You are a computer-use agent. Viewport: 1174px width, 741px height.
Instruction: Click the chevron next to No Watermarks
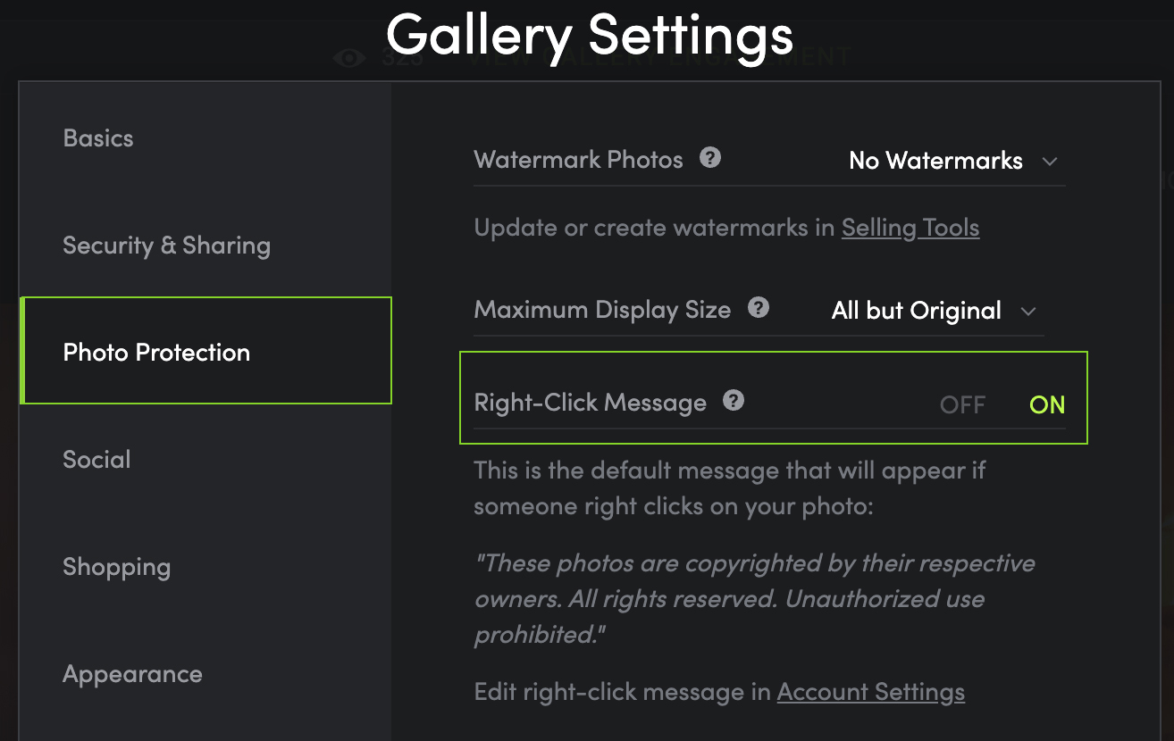1050,162
